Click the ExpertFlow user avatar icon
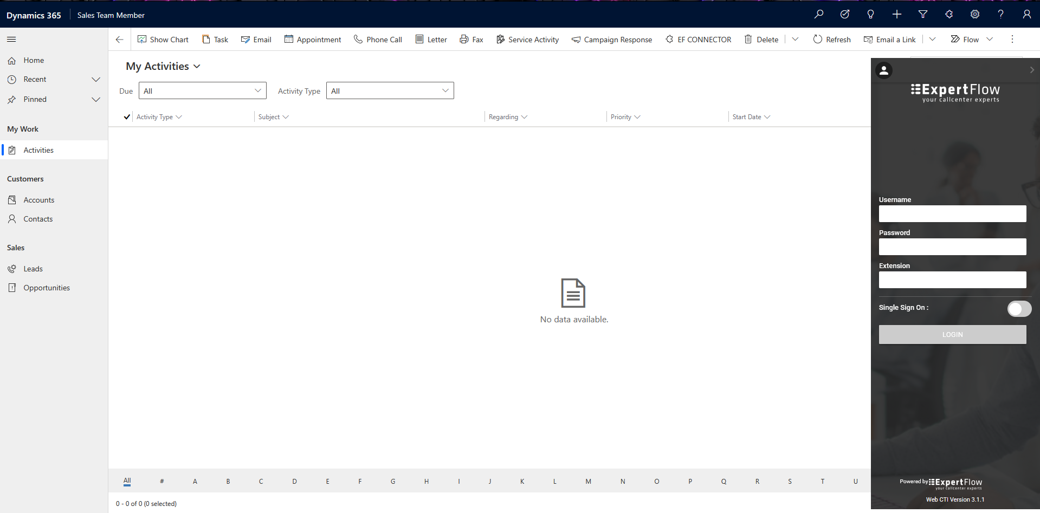Image resolution: width=1040 pixels, height=513 pixels. [884, 70]
